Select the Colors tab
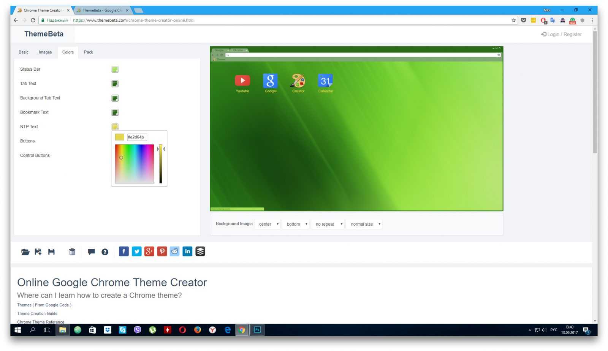 (68, 52)
